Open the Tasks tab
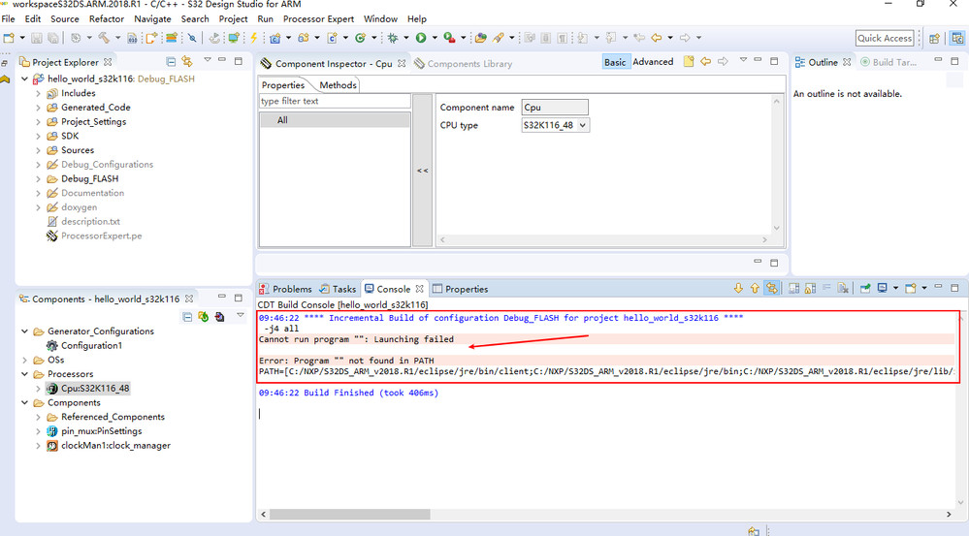The width and height of the screenshot is (969, 536). click(x=339, y=289)
